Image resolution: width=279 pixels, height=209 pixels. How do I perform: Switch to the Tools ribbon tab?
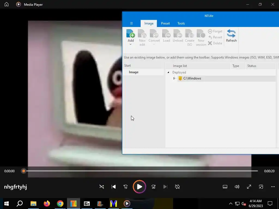pyautogui.click(x=181, y=23)
